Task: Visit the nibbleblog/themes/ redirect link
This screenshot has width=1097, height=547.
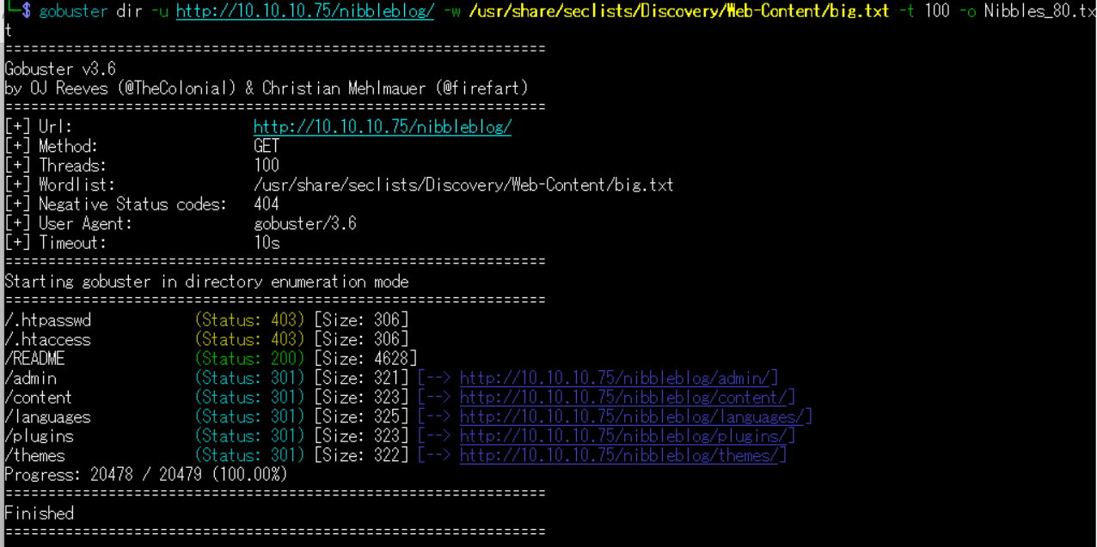Action: click(x=622, y=456)
